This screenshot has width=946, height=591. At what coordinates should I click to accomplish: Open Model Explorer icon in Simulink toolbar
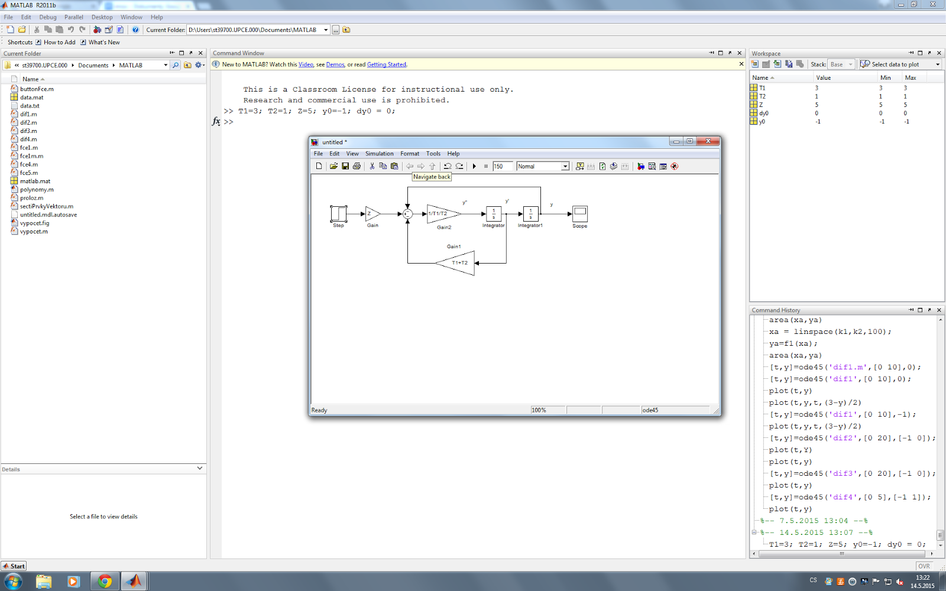[652, 166]
